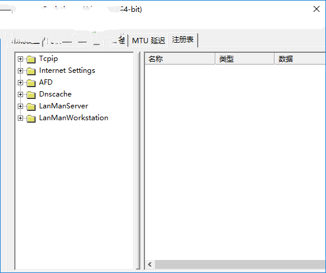Close the window with the X button
Viewport: 326px width, 273px height.
[317, 9]
